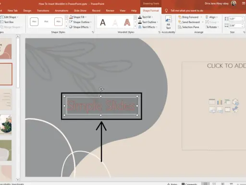Viewport: 246px width, 185px height.
Task: Apply the white WordArt style A
Action: tap(115, 22)
